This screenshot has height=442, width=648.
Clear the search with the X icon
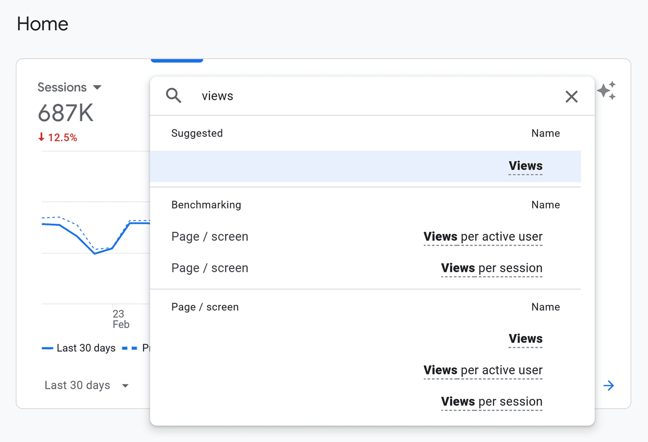coord(572,96)
